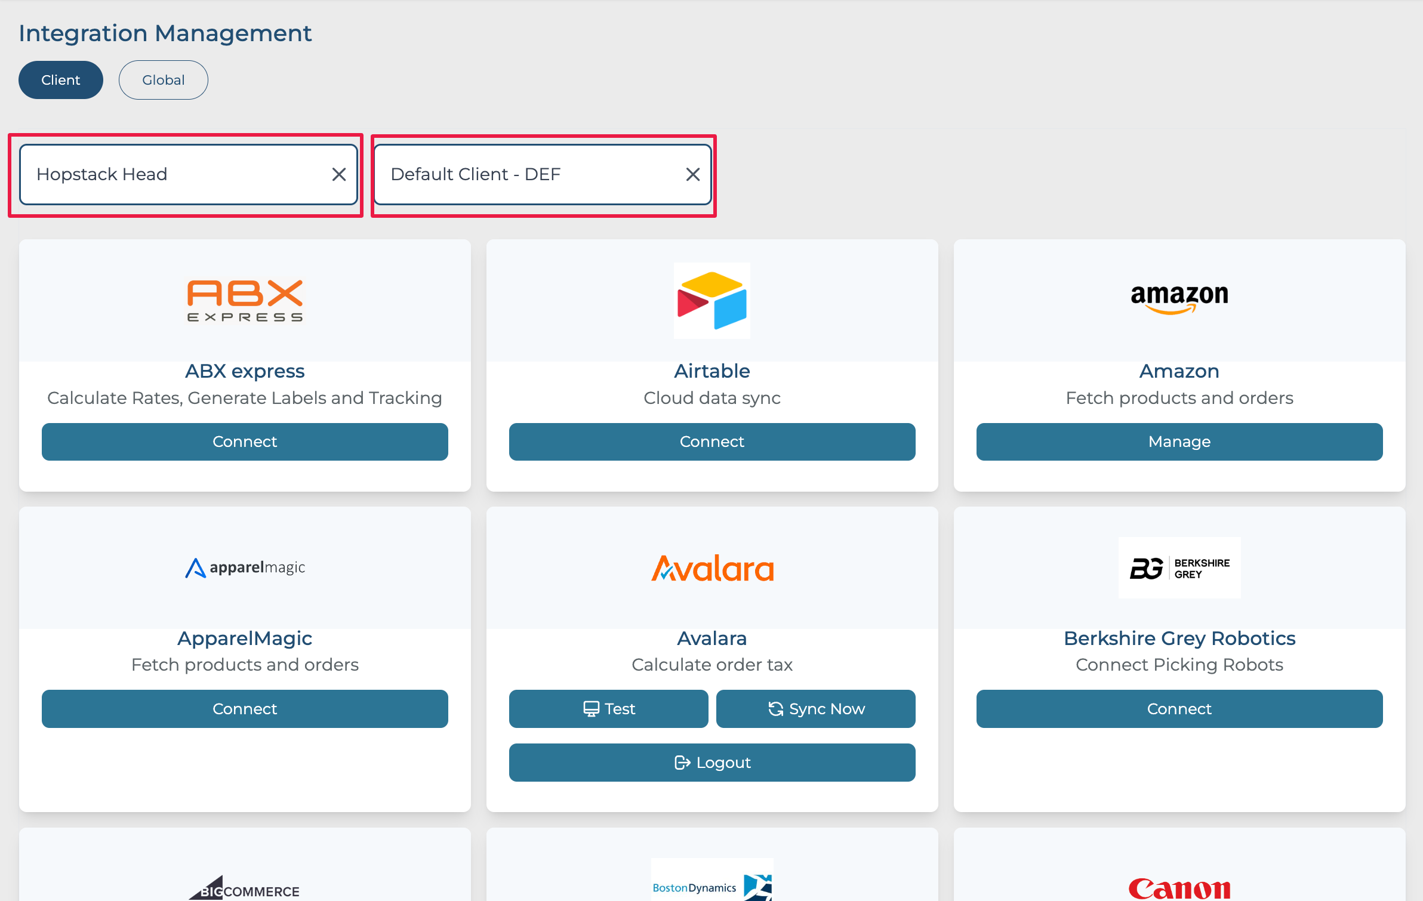Click the ApparelMagic logo
This screenshot has width=1423, height=901.
pyautogui.click(x=245, y=567)
